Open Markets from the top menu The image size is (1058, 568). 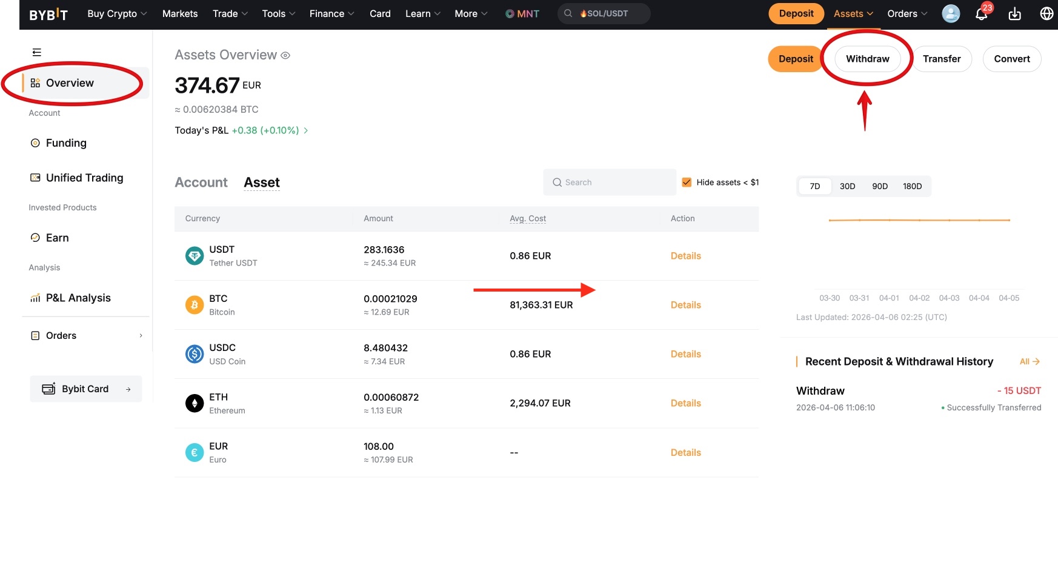click(x=180, y=14)
